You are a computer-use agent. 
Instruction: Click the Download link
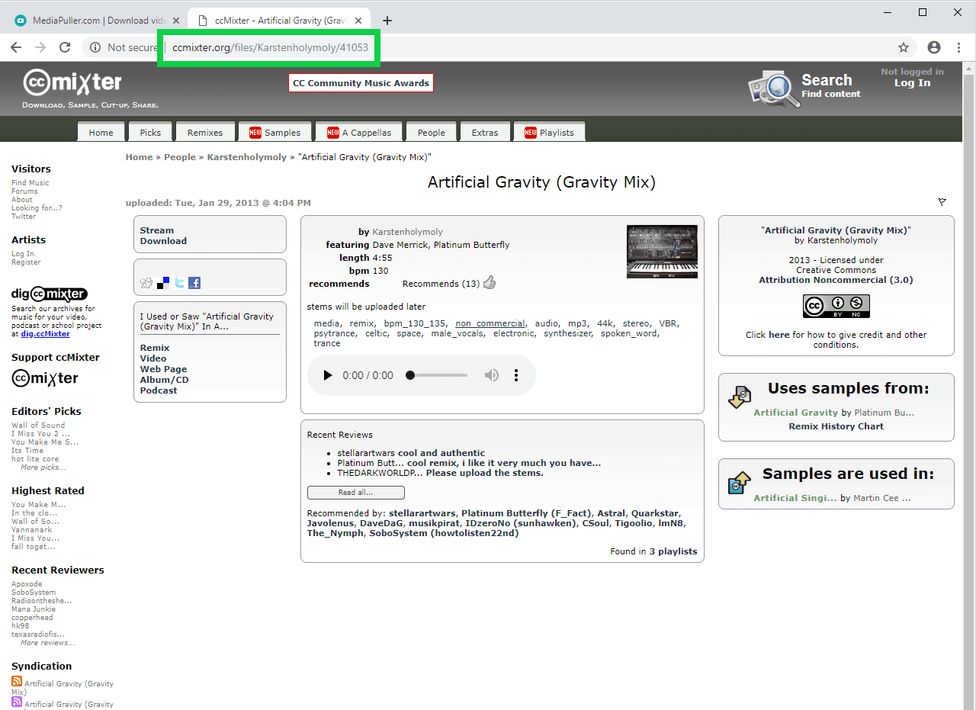[163, 241]
